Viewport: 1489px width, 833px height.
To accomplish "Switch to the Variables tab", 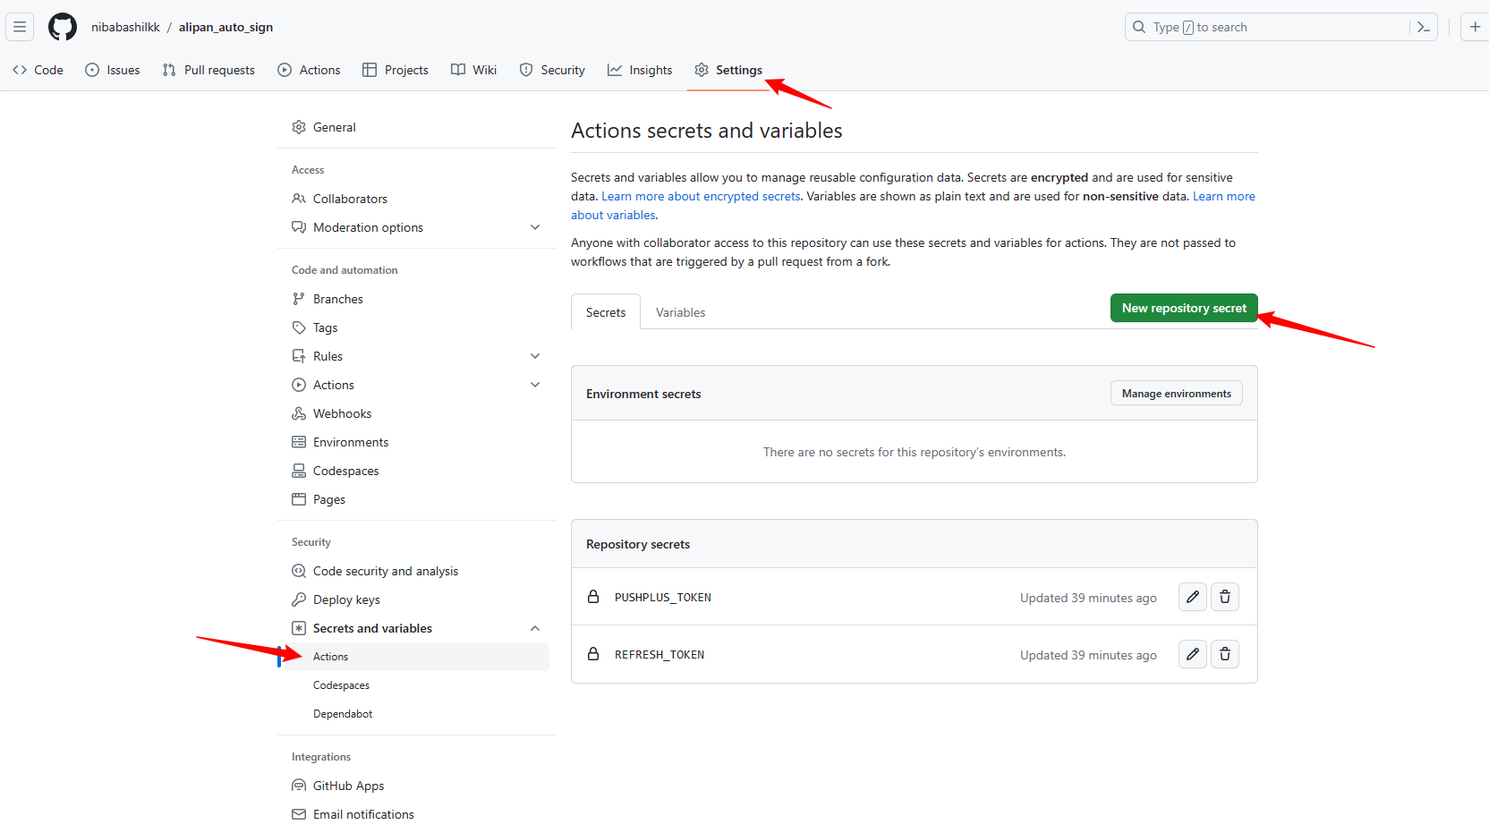I will (680, 312).
